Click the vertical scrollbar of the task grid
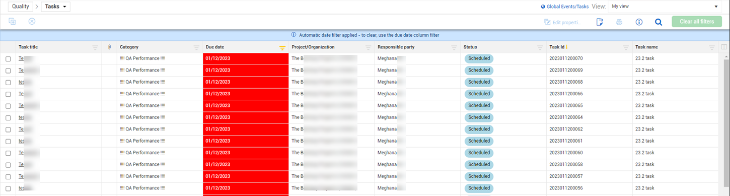The image size is (730, 196). (x=726, y=123)
